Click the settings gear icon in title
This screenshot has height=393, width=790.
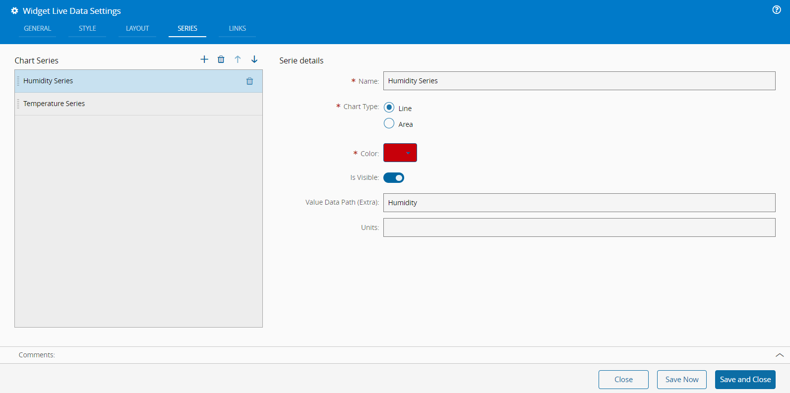[x=14, y=11]
